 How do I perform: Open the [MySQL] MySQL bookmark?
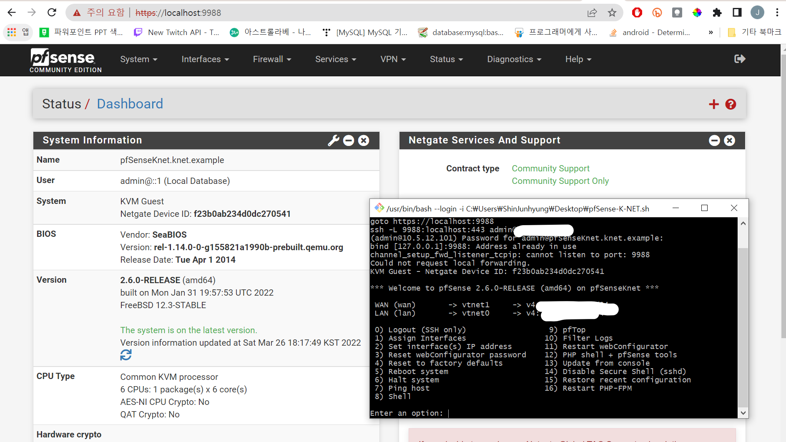coord(365,32)
